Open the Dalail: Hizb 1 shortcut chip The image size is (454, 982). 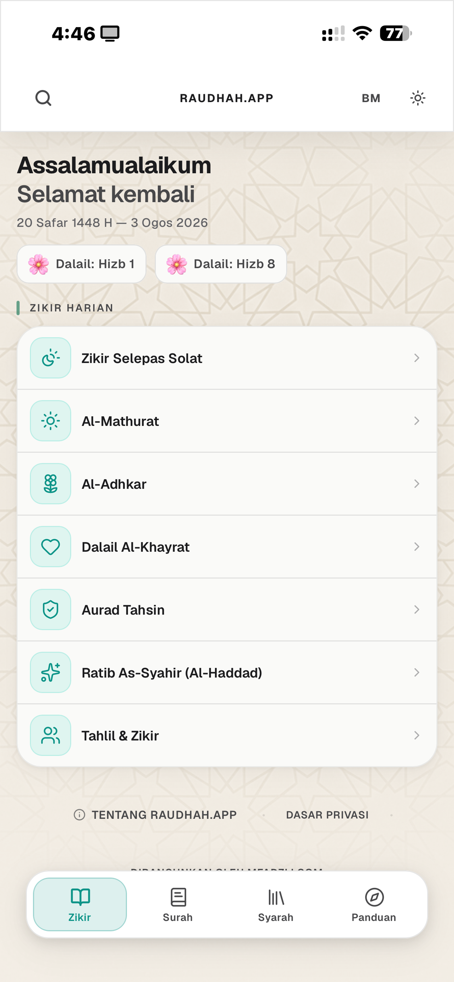coord(82,264)
